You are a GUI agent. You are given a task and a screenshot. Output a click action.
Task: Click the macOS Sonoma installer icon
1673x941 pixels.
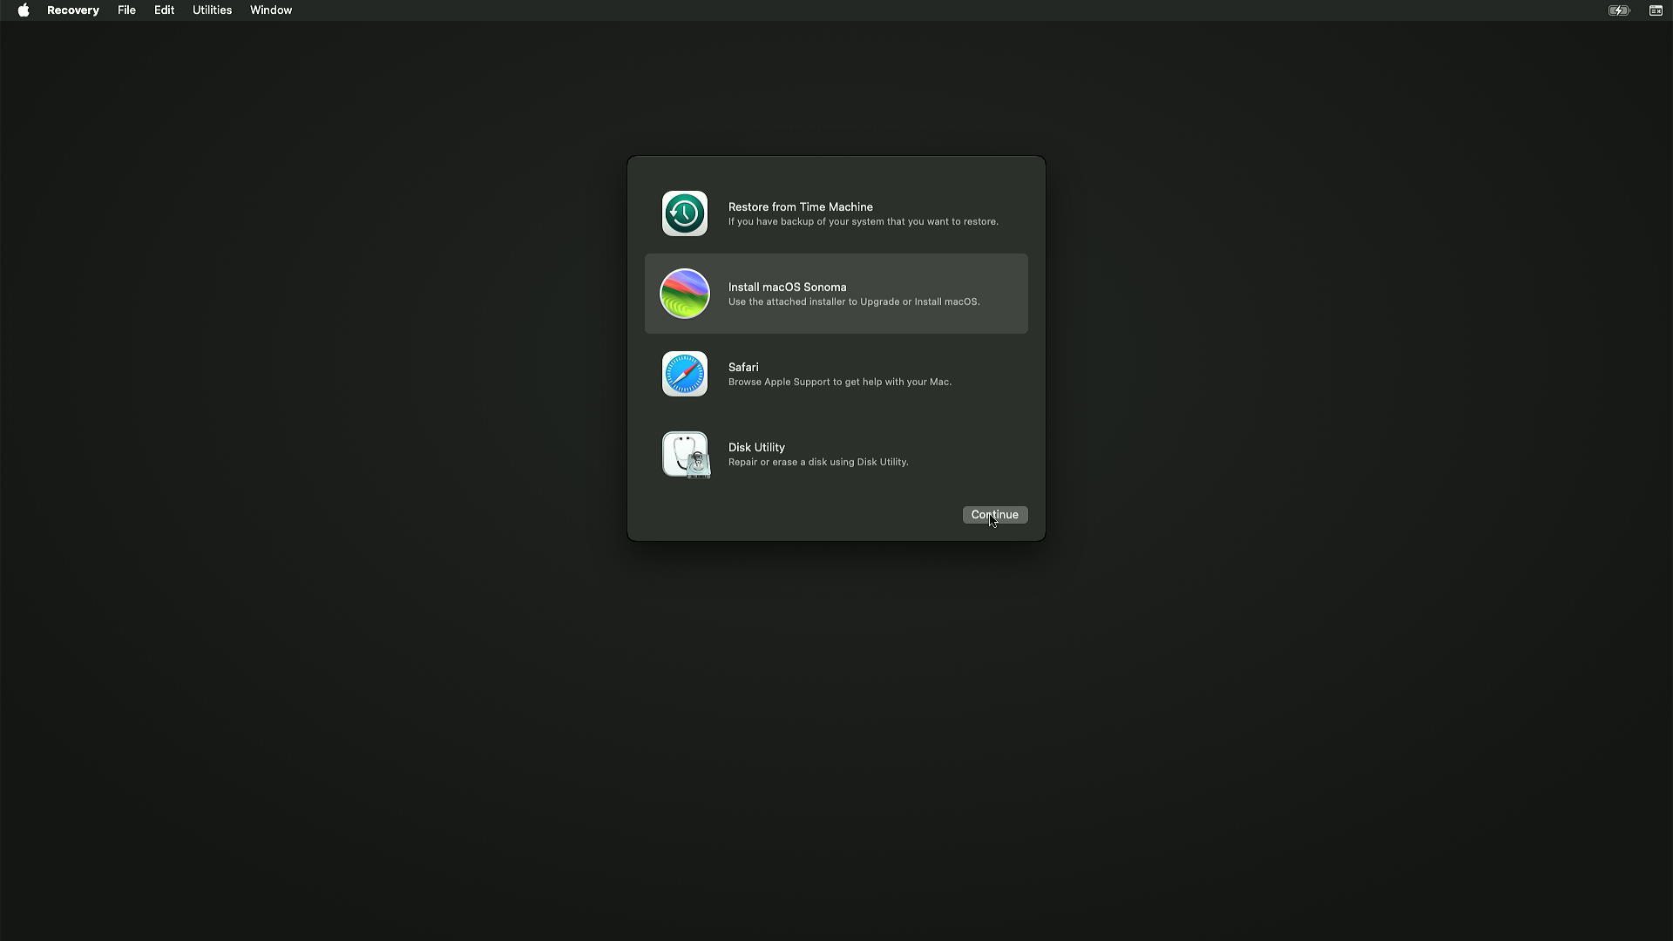click(x=685, y=294)
